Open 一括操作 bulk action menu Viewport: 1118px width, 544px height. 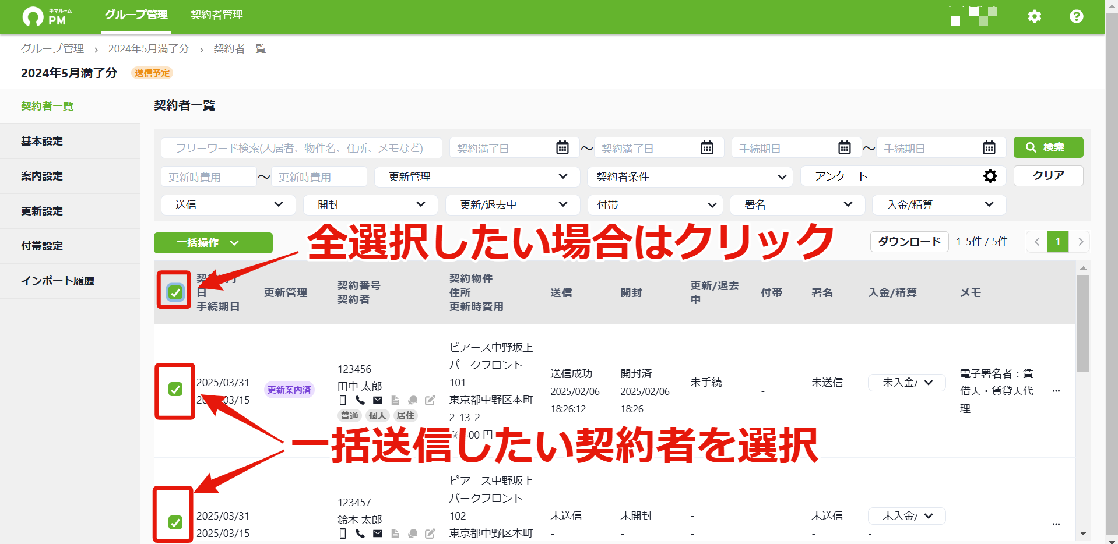pos(213,243)
